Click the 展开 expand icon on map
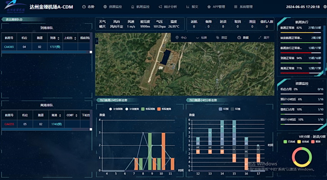Viewport: 327px width, 180px height. pos(260,38)
